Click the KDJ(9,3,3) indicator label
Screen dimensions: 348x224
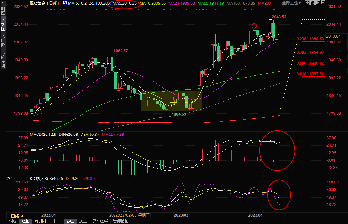(x=39, y=178)
